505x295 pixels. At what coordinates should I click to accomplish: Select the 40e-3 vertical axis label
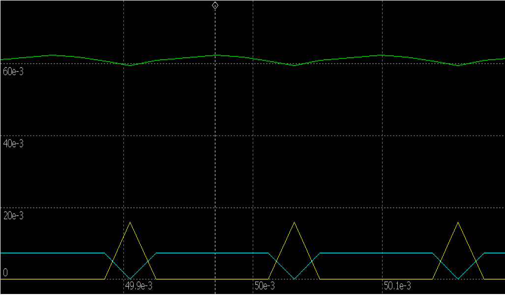[x=13, y=144]
